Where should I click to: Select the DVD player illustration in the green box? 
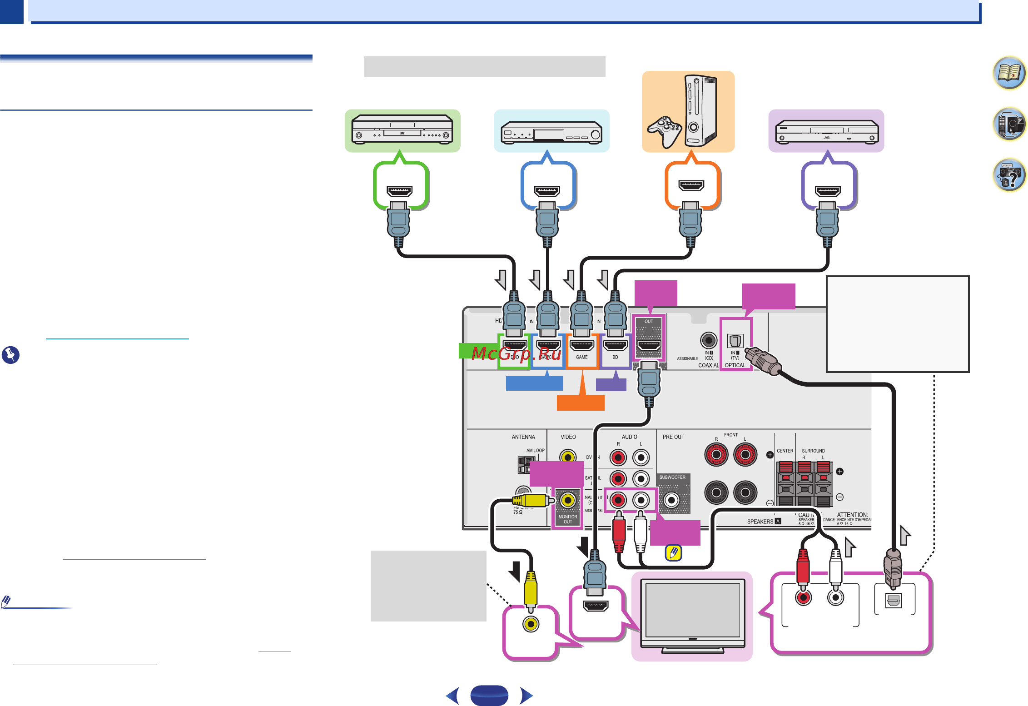point(402,130)
